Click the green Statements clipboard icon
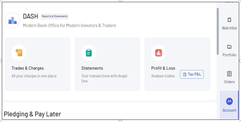Image resolution: width=241 pixels, height=122 pixels. tap(89, 53)
